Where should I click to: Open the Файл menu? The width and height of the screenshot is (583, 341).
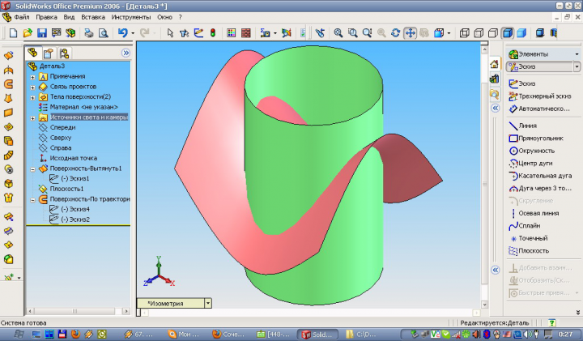[22, 17]
